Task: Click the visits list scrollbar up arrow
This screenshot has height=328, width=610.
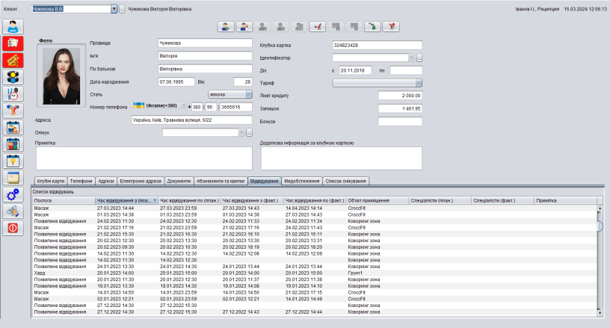Action: (x=600, y=208)
